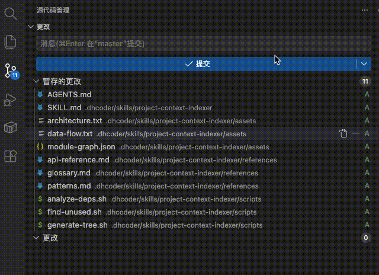379x275 pixels.
Task: Open the Search view in activity bar
Action: click(10, 13)
